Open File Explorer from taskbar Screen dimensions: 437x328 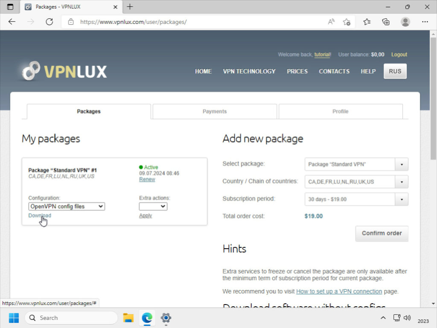pyautogui.click(x=128, y=318)
